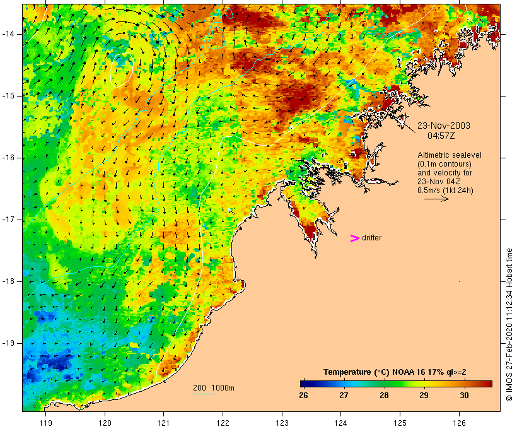
Task: Click the color bar tick label 27
Action: coord(344,395)
